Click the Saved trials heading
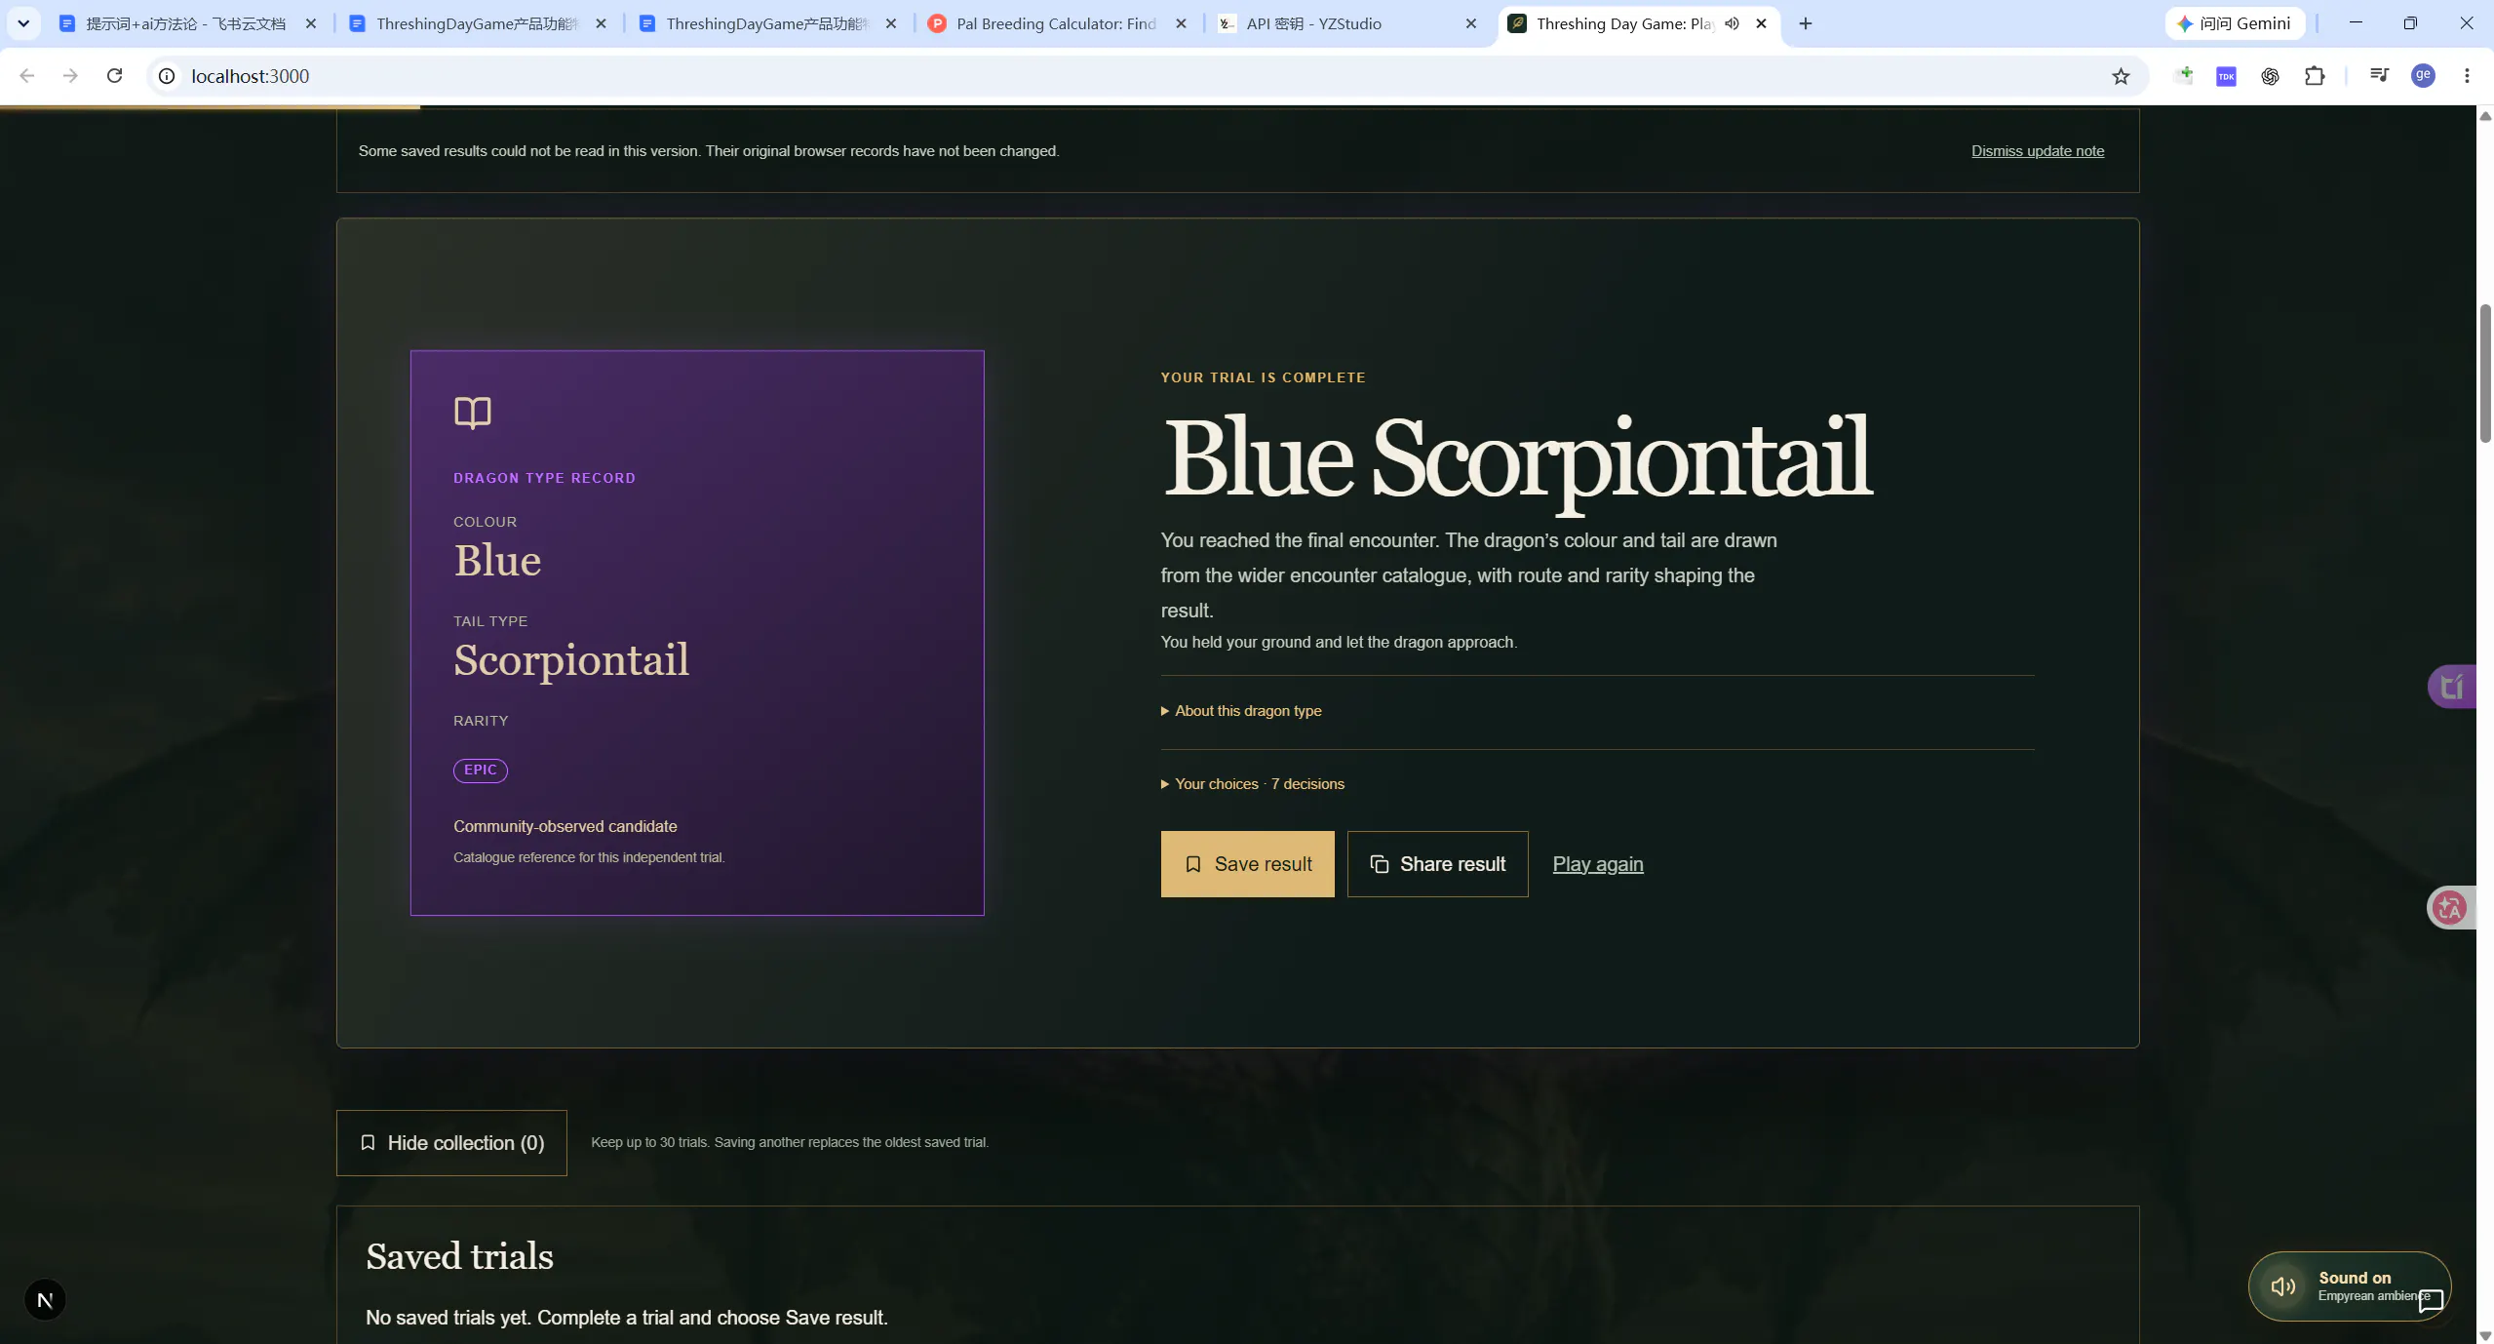Image resolution: width=2494 pixels, height=1344 pixels. [459, 1256]
